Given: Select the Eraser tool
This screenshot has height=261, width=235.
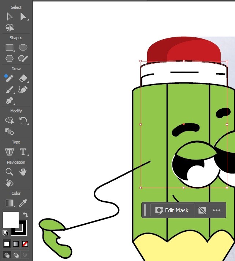Looking at the screenshot, I should (23, 78).
